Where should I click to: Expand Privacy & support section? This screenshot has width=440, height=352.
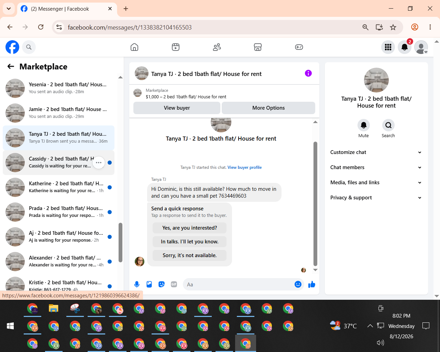tap(376, 198)
